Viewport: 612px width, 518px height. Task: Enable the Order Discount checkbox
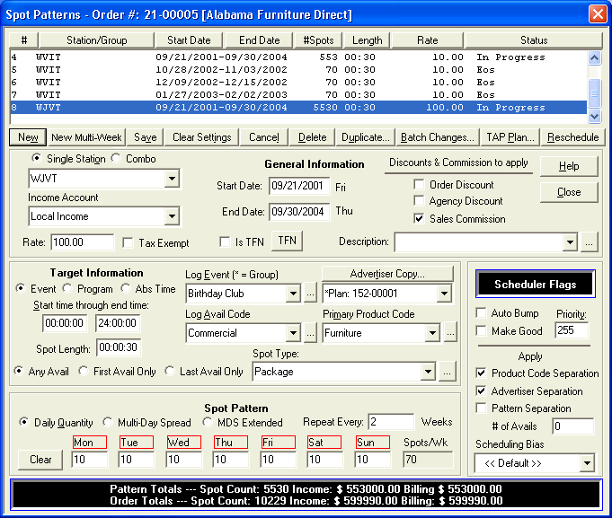[x=419, y=184]
